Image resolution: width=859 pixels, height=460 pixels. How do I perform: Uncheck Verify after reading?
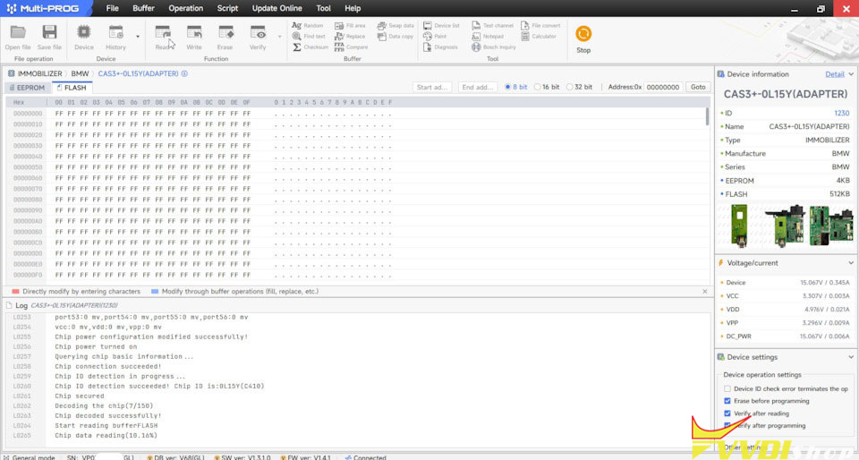pyautogui.click(x=727, y=413)
